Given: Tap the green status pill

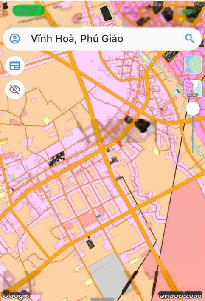Looking at the screenshot, I should (28, 11).
